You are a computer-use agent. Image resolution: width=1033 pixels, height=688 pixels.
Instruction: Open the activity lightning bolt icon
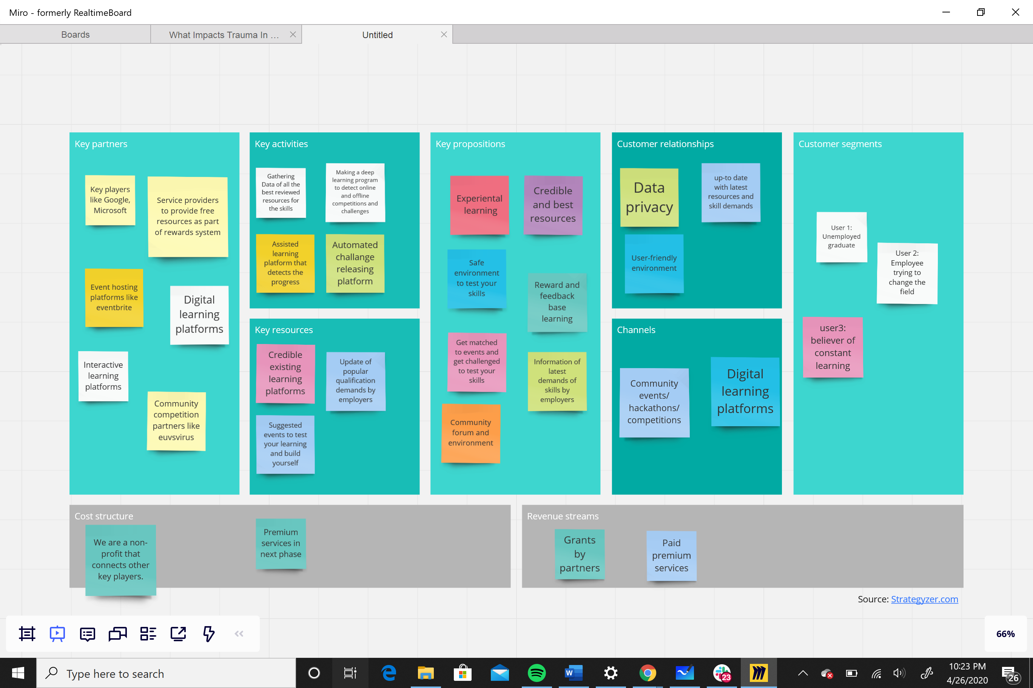pos(209,634)
